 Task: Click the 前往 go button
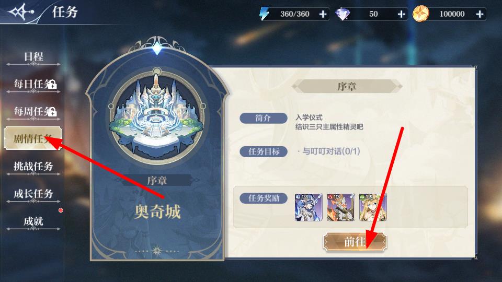click(355, 242)
